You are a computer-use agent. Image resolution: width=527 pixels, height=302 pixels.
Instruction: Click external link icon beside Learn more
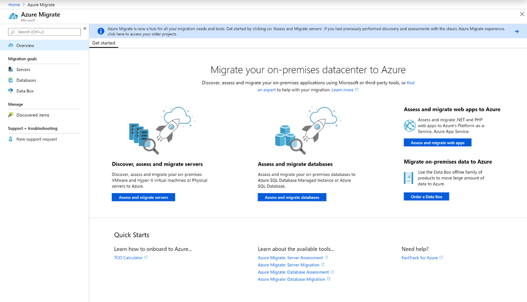pyautogui.click(x=357, y=89)
